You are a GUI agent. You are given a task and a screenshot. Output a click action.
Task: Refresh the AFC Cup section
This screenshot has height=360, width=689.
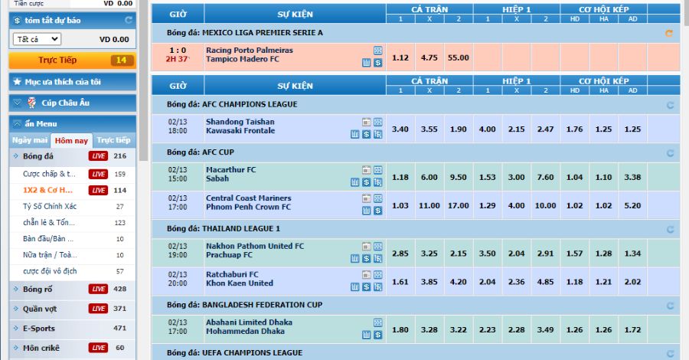point(670,153)
